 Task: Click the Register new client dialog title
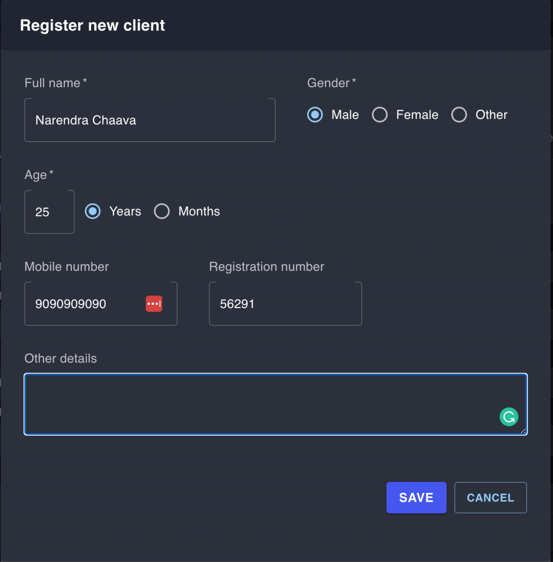pyautogui.click(x=92, y=25)
